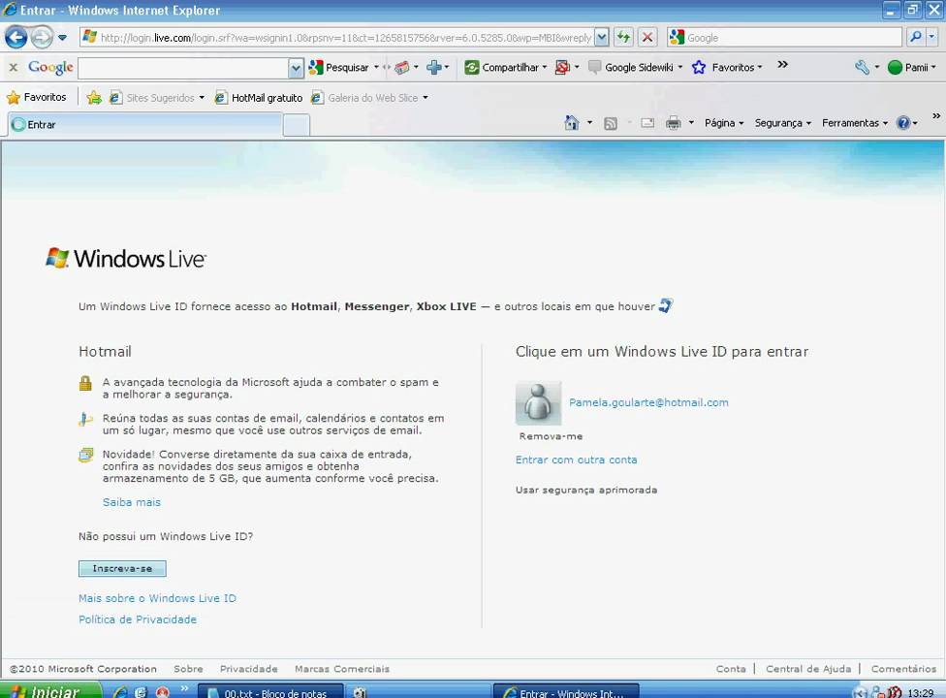Image resolution: width=946 pixels, height=698 pixels.
Task: Open Central de Ajuda footer link
Action: tap(808, 669)
